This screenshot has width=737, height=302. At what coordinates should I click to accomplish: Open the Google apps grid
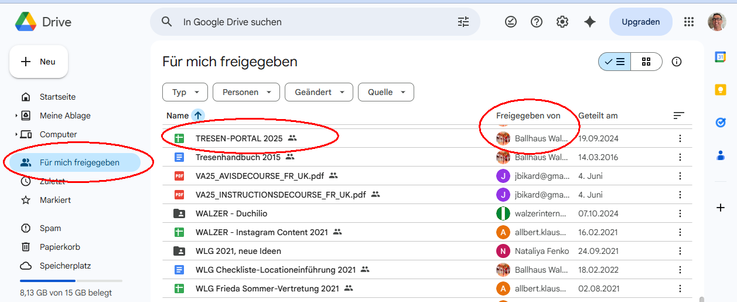689,22
